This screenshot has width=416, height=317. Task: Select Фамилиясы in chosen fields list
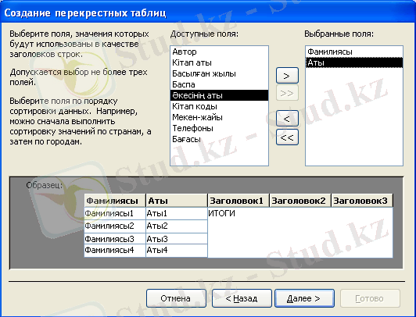click(354, 52)
